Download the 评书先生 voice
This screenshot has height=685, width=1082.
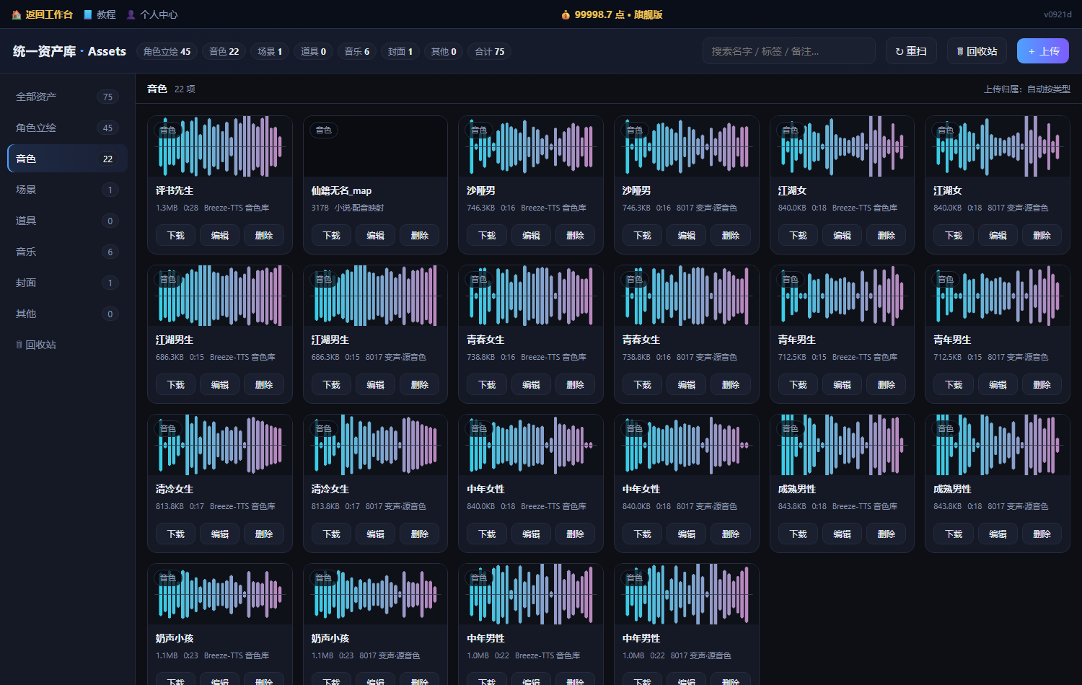(176, 236)
